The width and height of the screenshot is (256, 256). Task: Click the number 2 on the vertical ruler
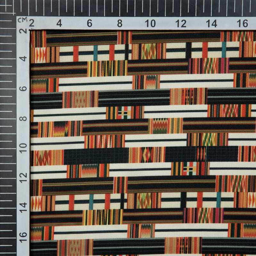pos(23,31)
